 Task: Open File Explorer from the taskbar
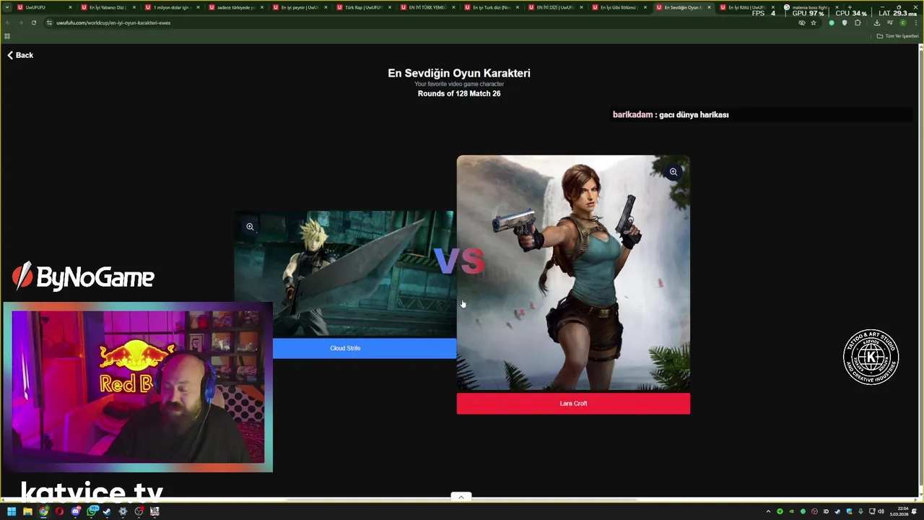click(27, 511)
